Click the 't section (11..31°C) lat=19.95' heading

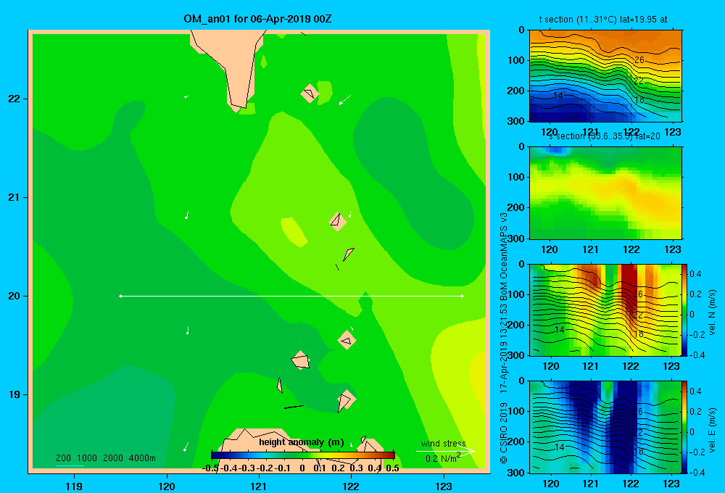pos(603,20)
